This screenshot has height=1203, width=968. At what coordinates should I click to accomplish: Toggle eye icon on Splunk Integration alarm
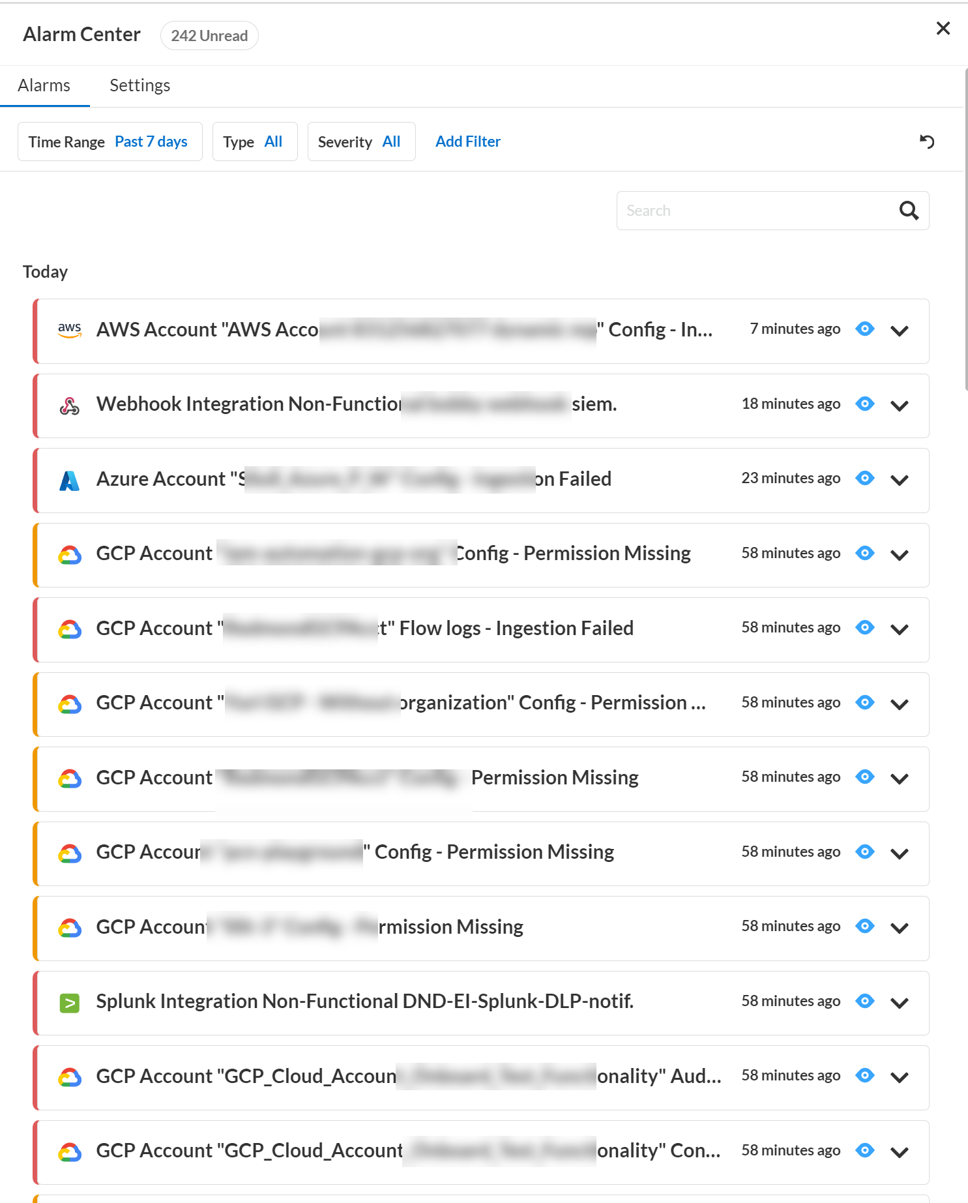[865, 1001]
